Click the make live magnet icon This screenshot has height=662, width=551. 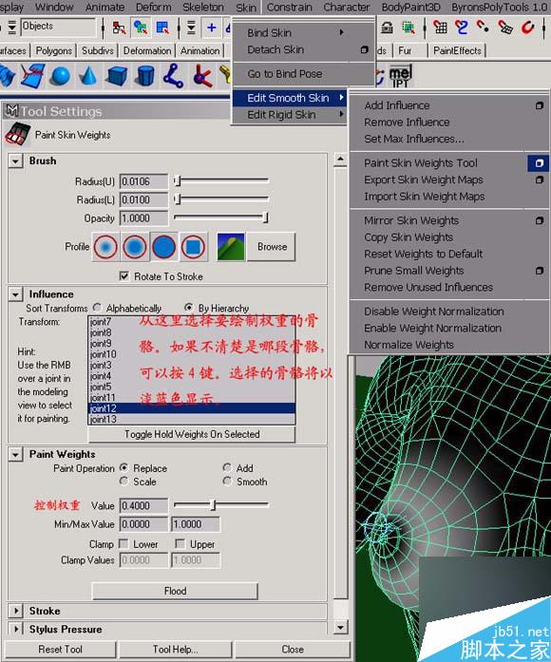(x=527, y=28)
